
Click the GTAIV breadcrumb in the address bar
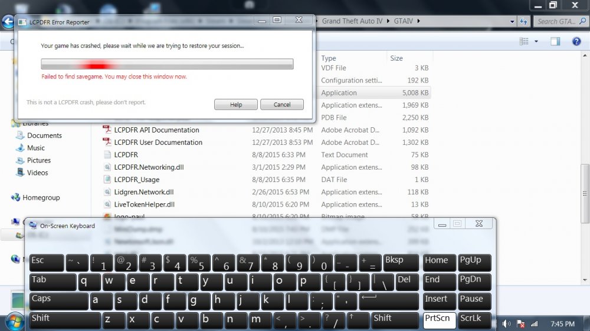pos(404,21)
